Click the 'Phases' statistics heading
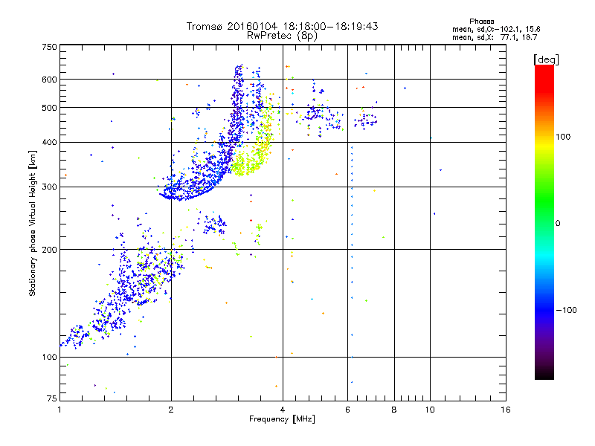Viewport: 595px width, 446px height. tap(481, 22)
